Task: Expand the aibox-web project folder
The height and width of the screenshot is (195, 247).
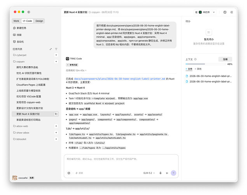Action: click(21, 126)
